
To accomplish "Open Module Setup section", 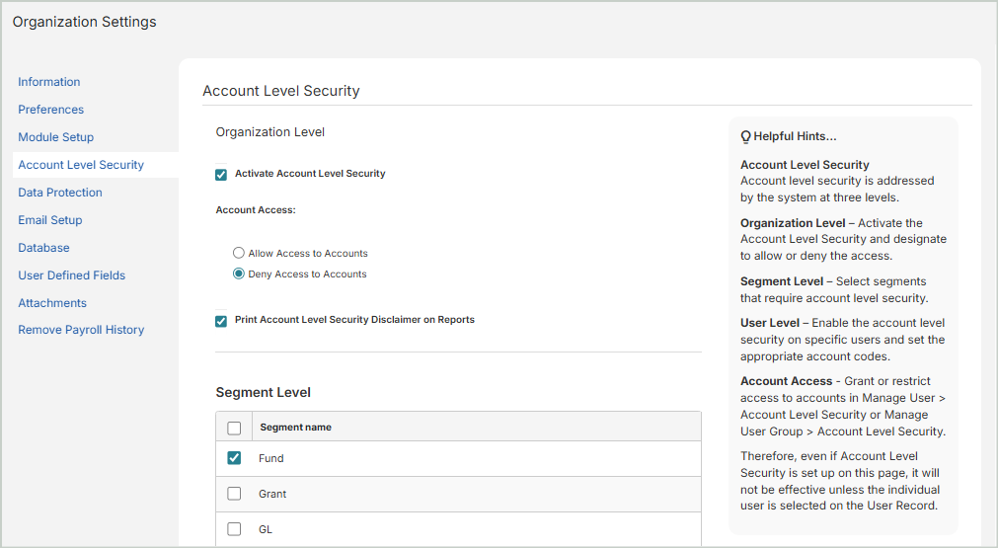I will (56, 137).
